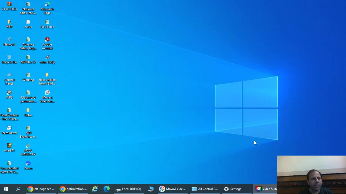
Task: Select the Movavi Video Suite desktop icon
Action: coord(47,97)
